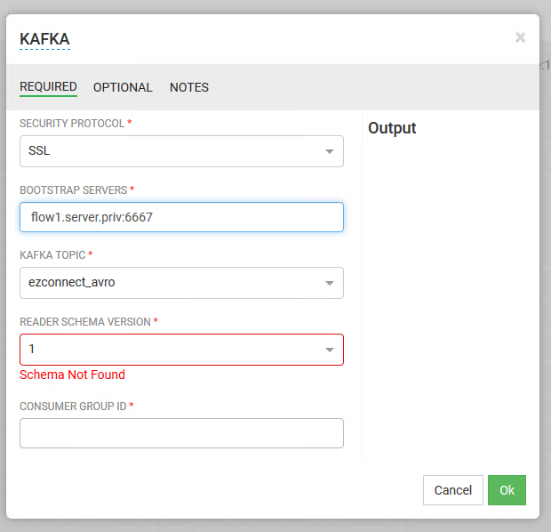This screenshot has height=532, width=551.
Task: Switch to the REQUIRED tab
Action: pos(48,87)
